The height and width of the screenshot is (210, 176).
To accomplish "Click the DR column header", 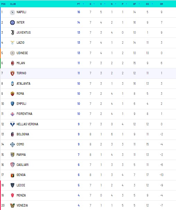I will coord(161,4).
